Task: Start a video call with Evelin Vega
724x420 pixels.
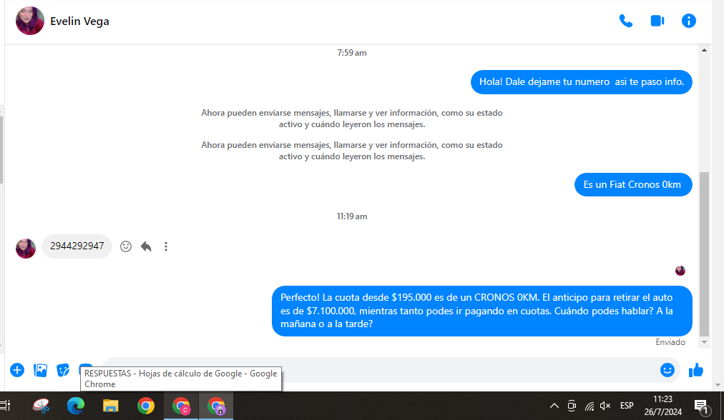Action: (x=657, y=21)
